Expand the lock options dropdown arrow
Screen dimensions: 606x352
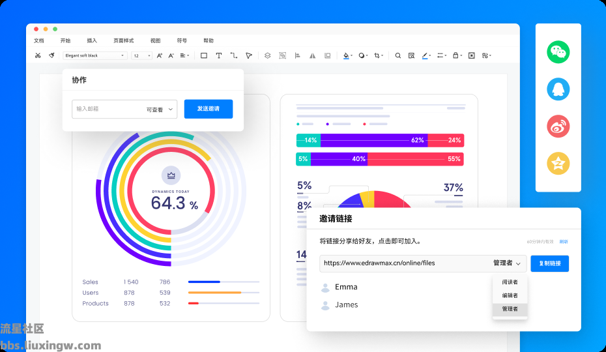[461, 56]
